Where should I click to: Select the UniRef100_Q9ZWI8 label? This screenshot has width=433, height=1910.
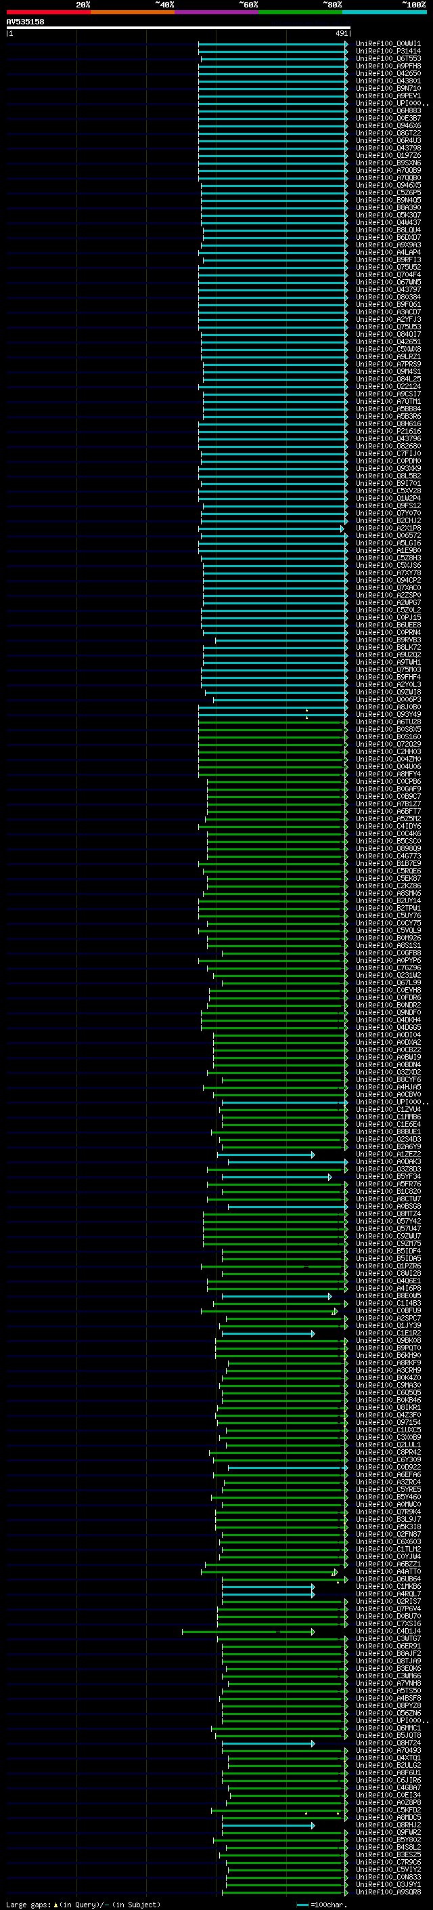pyautogui.click(x=388, y=692)
